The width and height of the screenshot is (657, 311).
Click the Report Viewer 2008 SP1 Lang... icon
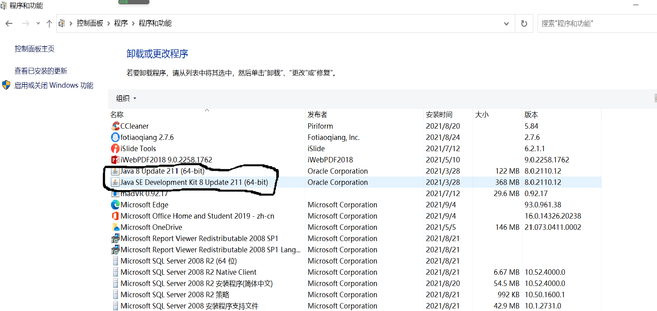[x=115, y=250]
